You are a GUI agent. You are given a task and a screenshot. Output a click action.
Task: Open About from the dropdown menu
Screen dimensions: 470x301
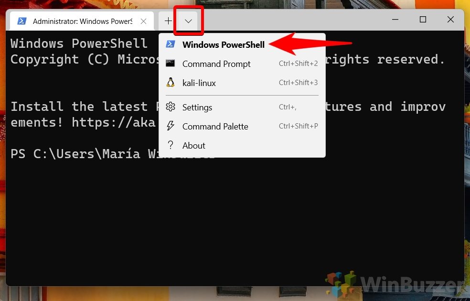click(x=242, y=145)
